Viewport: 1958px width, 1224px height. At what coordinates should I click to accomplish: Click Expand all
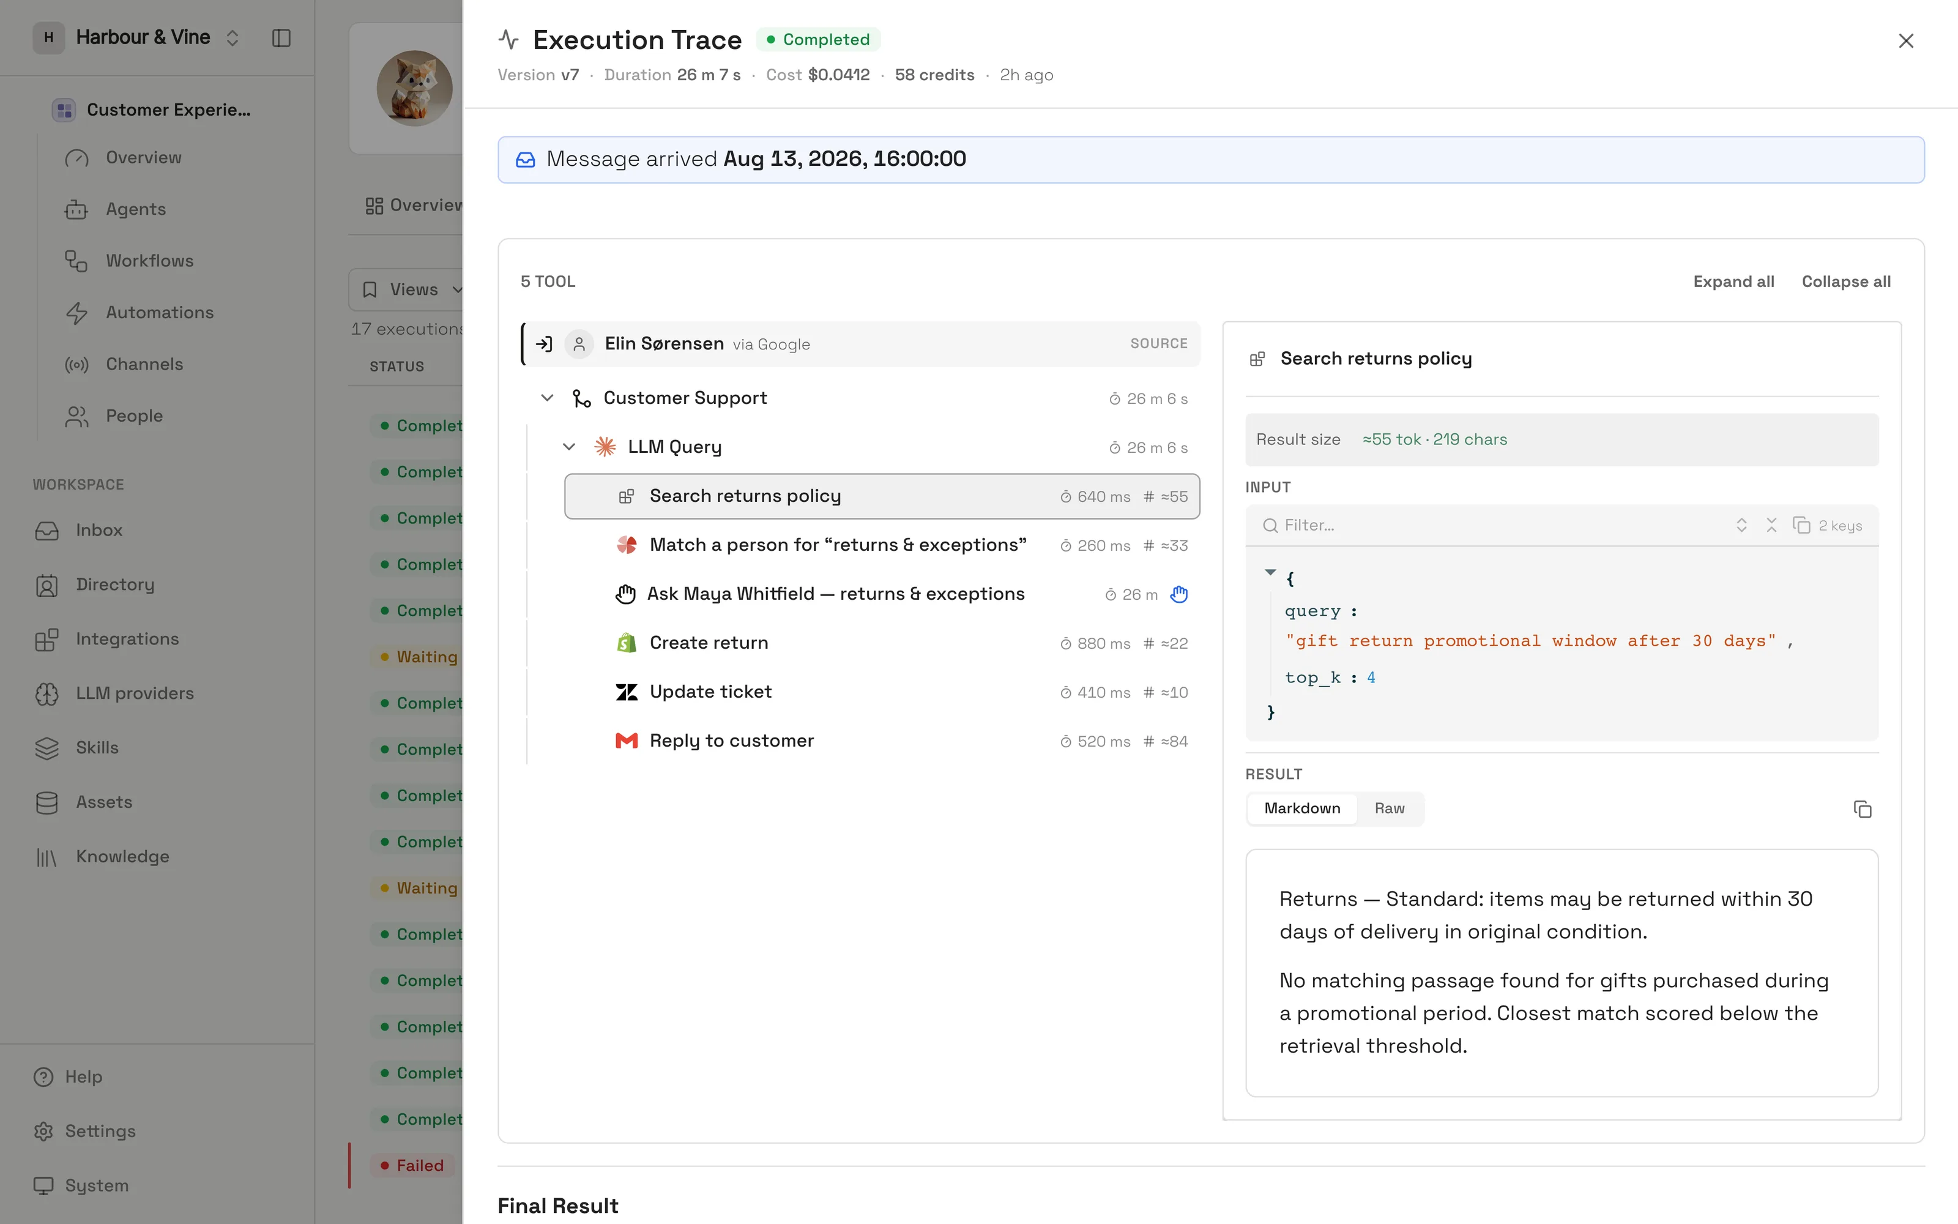point(1733,282)
